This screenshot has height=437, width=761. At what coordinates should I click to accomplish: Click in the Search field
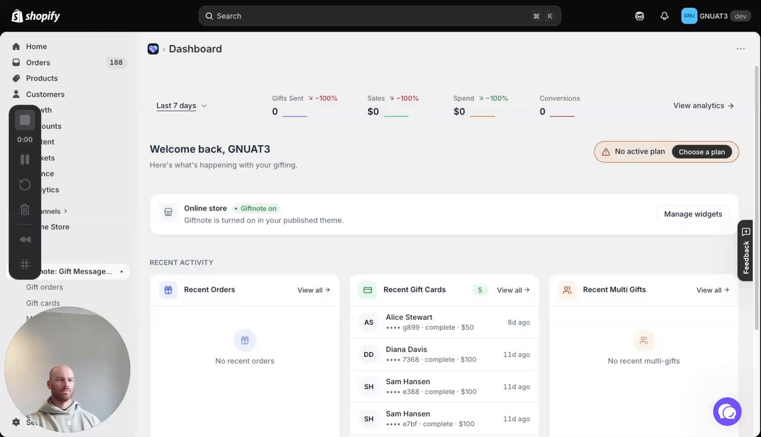[x=380, y=16]
